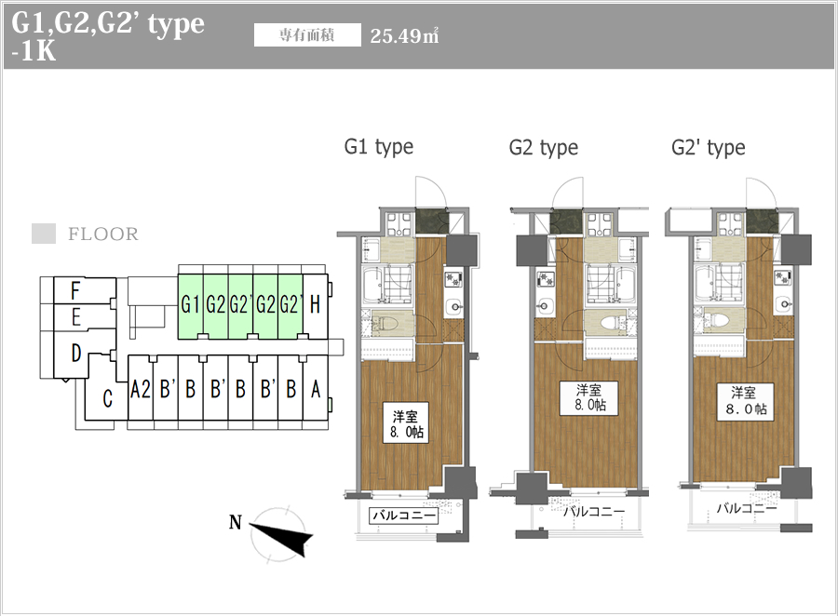Screen dimensions: 838x616
Task: Click the toilet icon in G2 floor plan
Action: coord(606,323)
